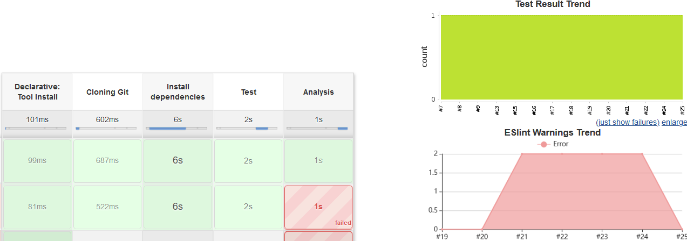
Task: Click the 687ms Cloning Git stage cell
Action: (x=107, y=160)
